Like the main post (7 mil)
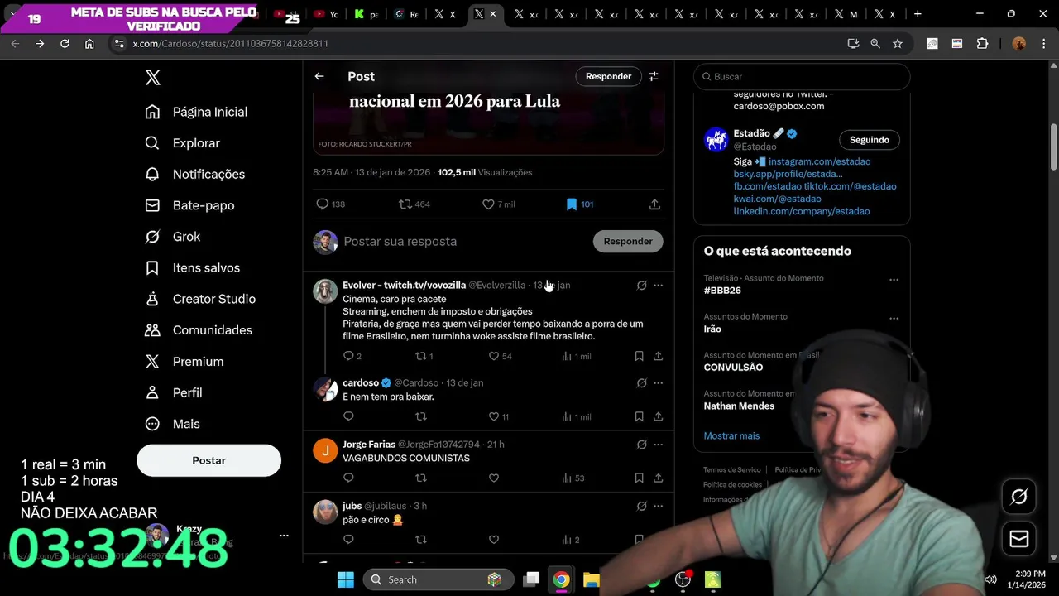This screenshot has height=596, width=1059. (498, 204)
